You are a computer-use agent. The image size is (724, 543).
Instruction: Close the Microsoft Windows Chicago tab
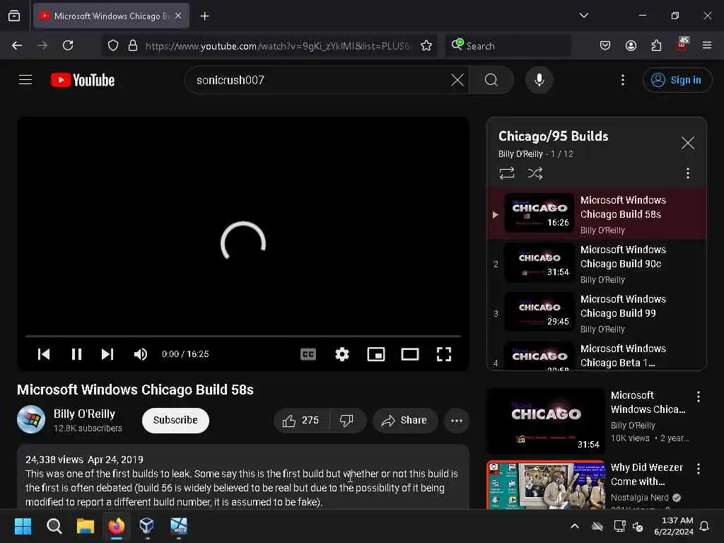pyautogui.click(x=178, y=16)
